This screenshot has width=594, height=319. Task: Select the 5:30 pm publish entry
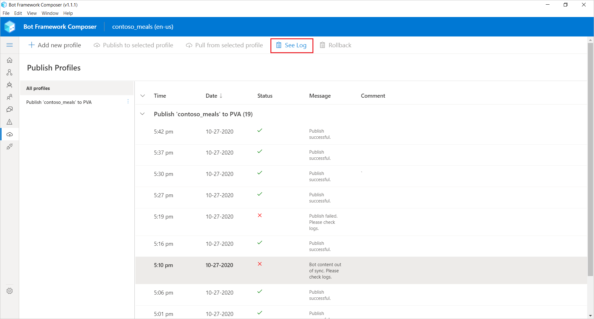[361, 176]
